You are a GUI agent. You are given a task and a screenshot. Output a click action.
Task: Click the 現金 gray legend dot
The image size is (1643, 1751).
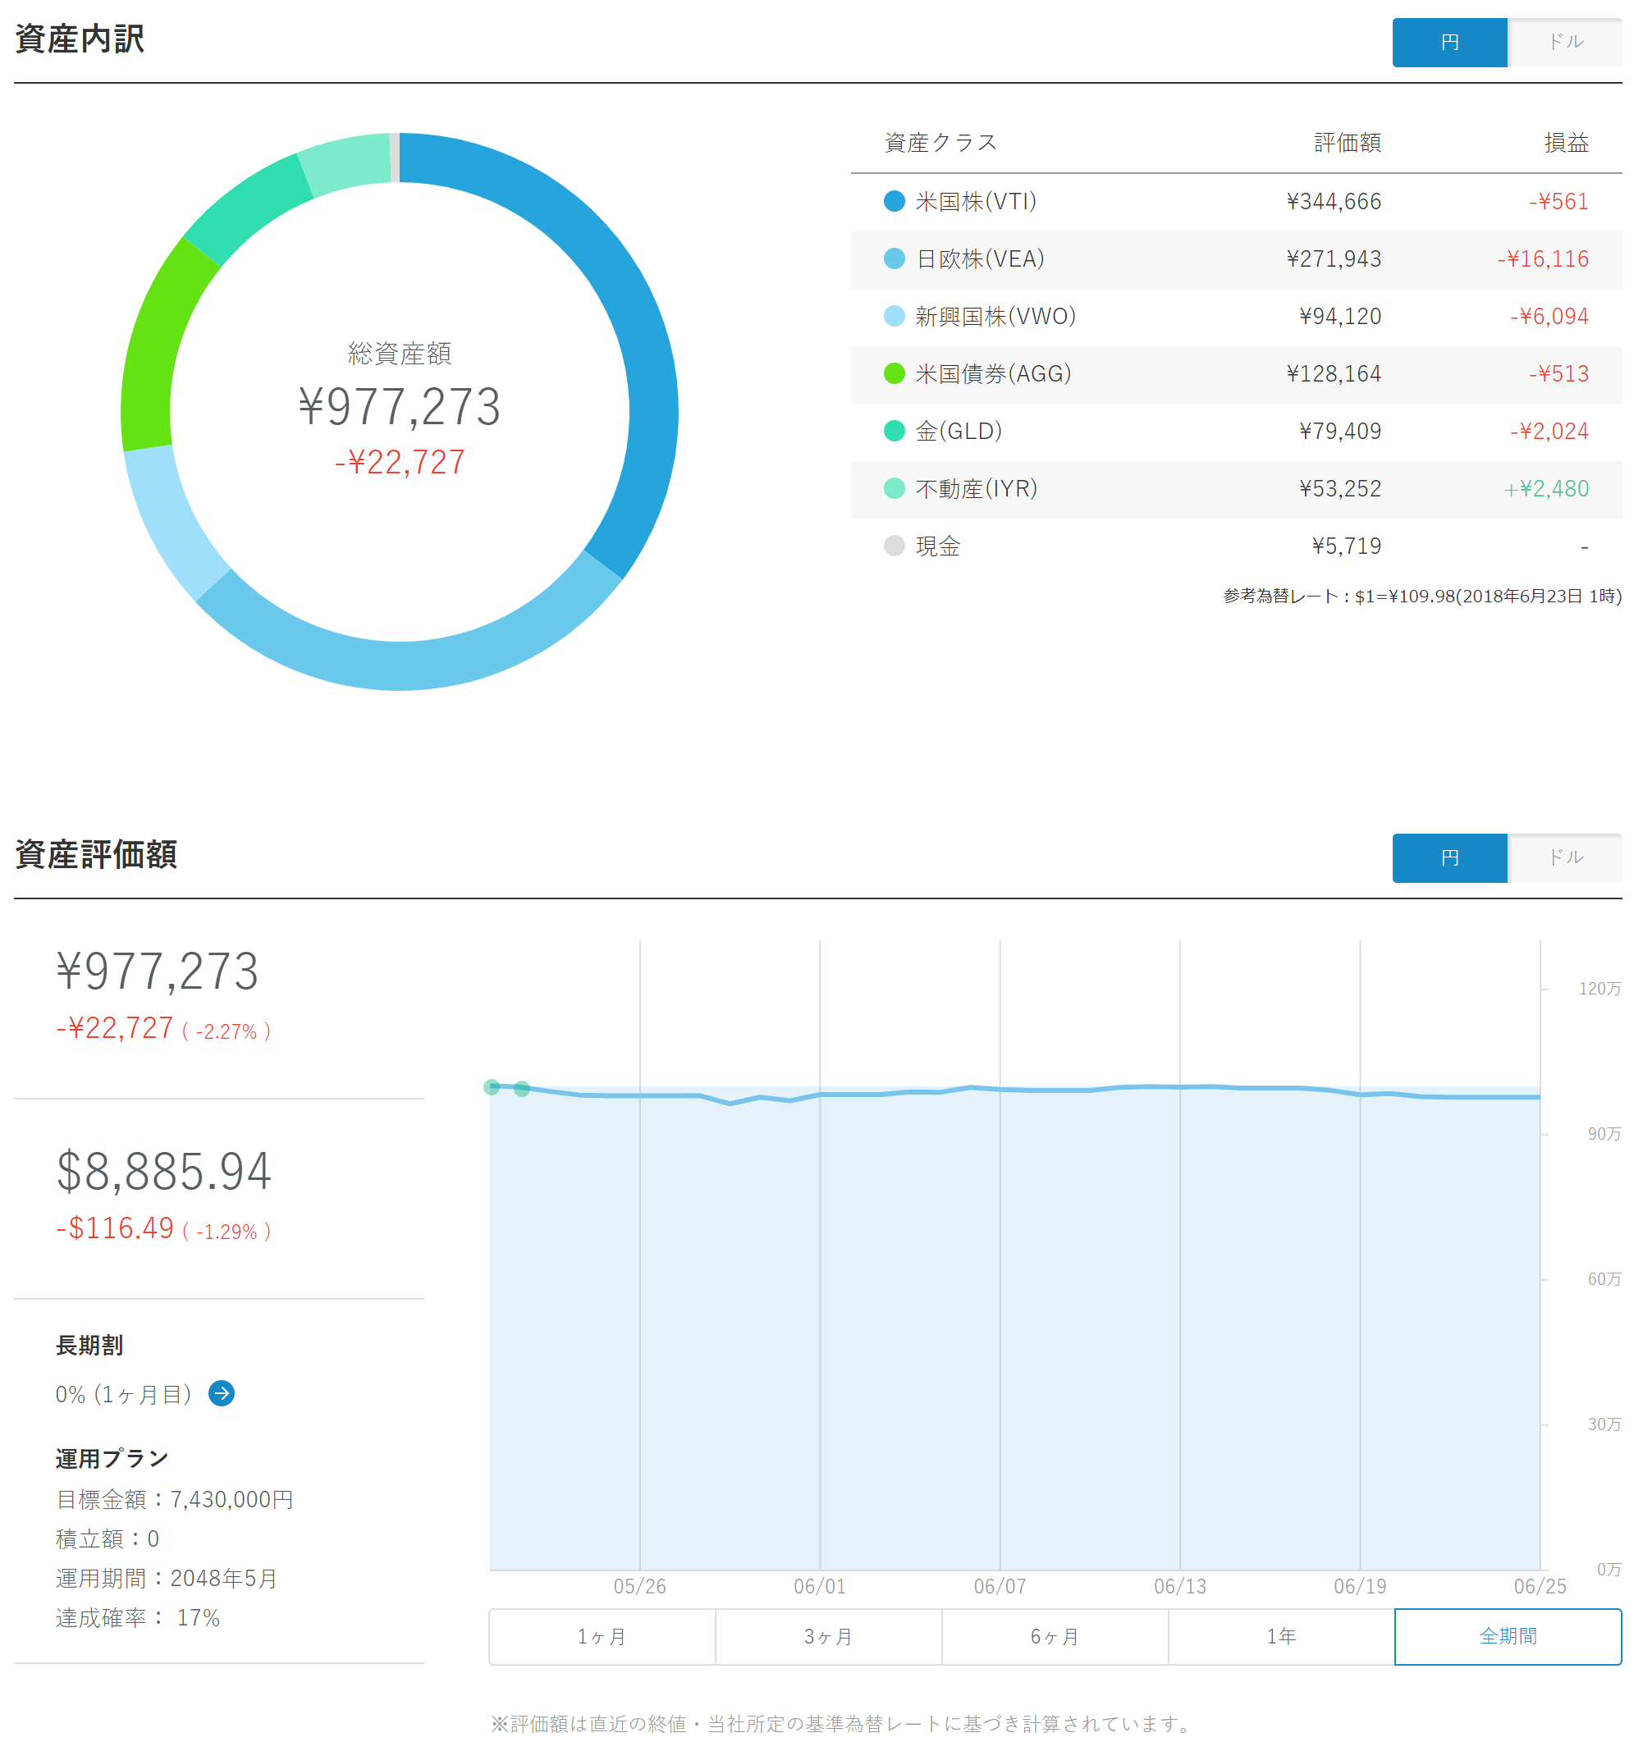pyautogui.click(x=895, y=545)
